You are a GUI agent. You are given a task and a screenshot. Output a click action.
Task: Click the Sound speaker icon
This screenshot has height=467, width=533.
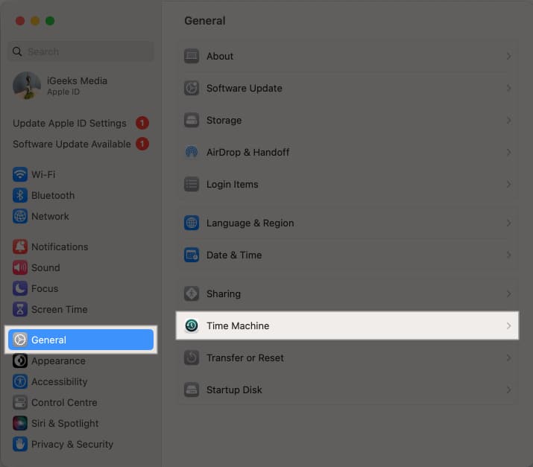pyautogui.click(x=19, y=267)
